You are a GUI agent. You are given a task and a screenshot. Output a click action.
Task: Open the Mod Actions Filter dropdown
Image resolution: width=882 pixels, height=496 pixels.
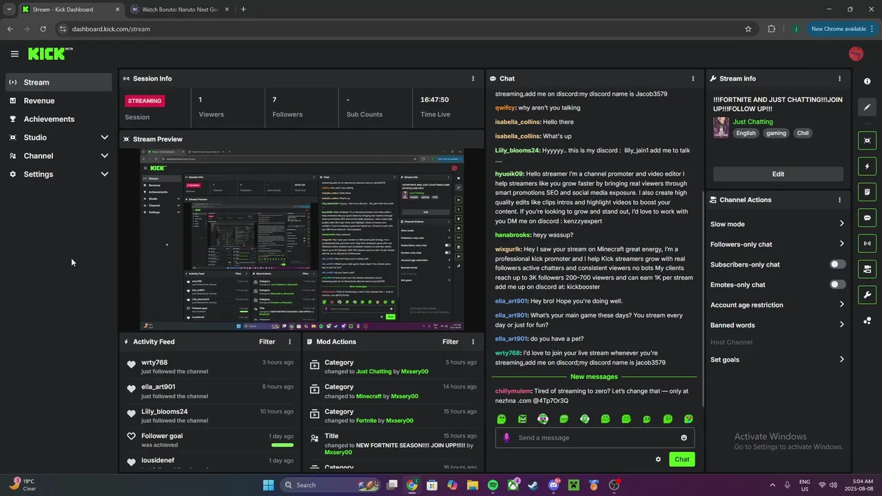point(450,342)
